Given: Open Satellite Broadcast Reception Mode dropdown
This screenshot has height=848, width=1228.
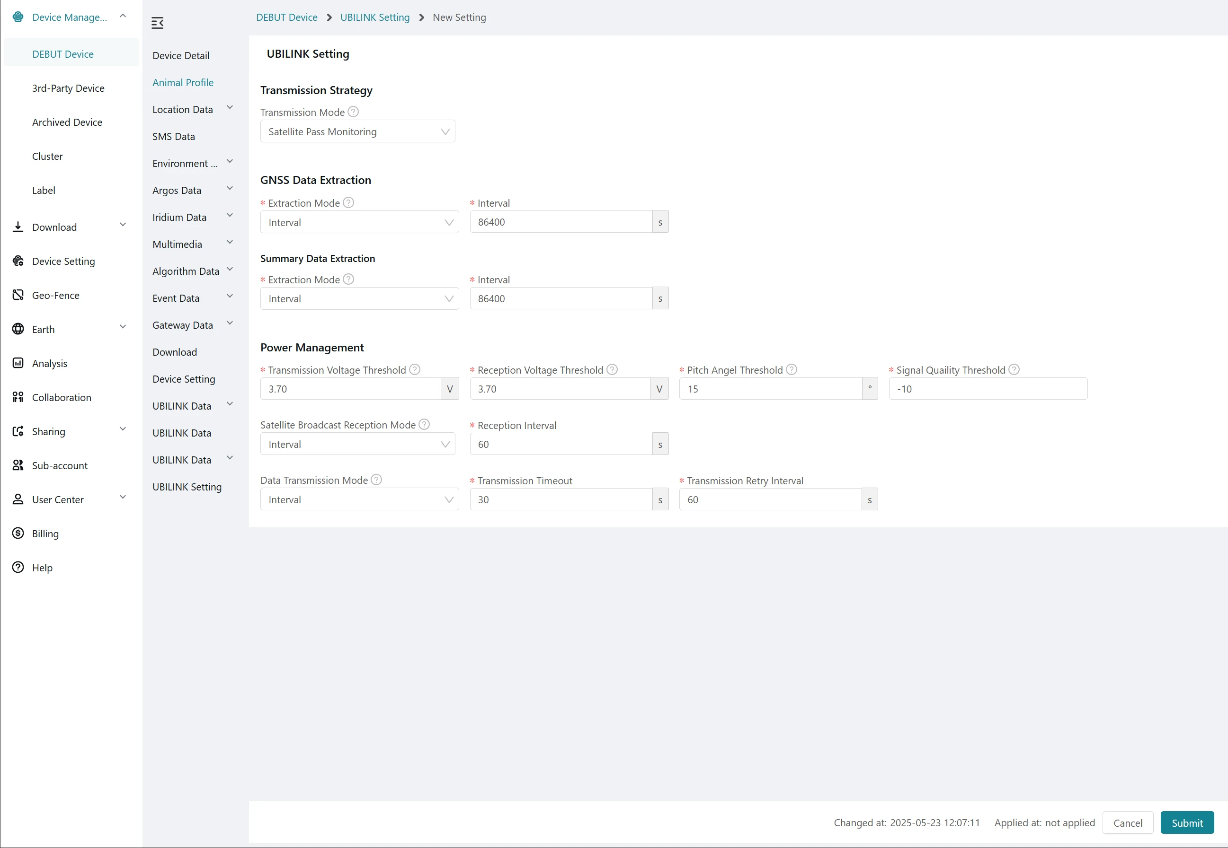Looking at the screenshot, I should tap(357, 444).
